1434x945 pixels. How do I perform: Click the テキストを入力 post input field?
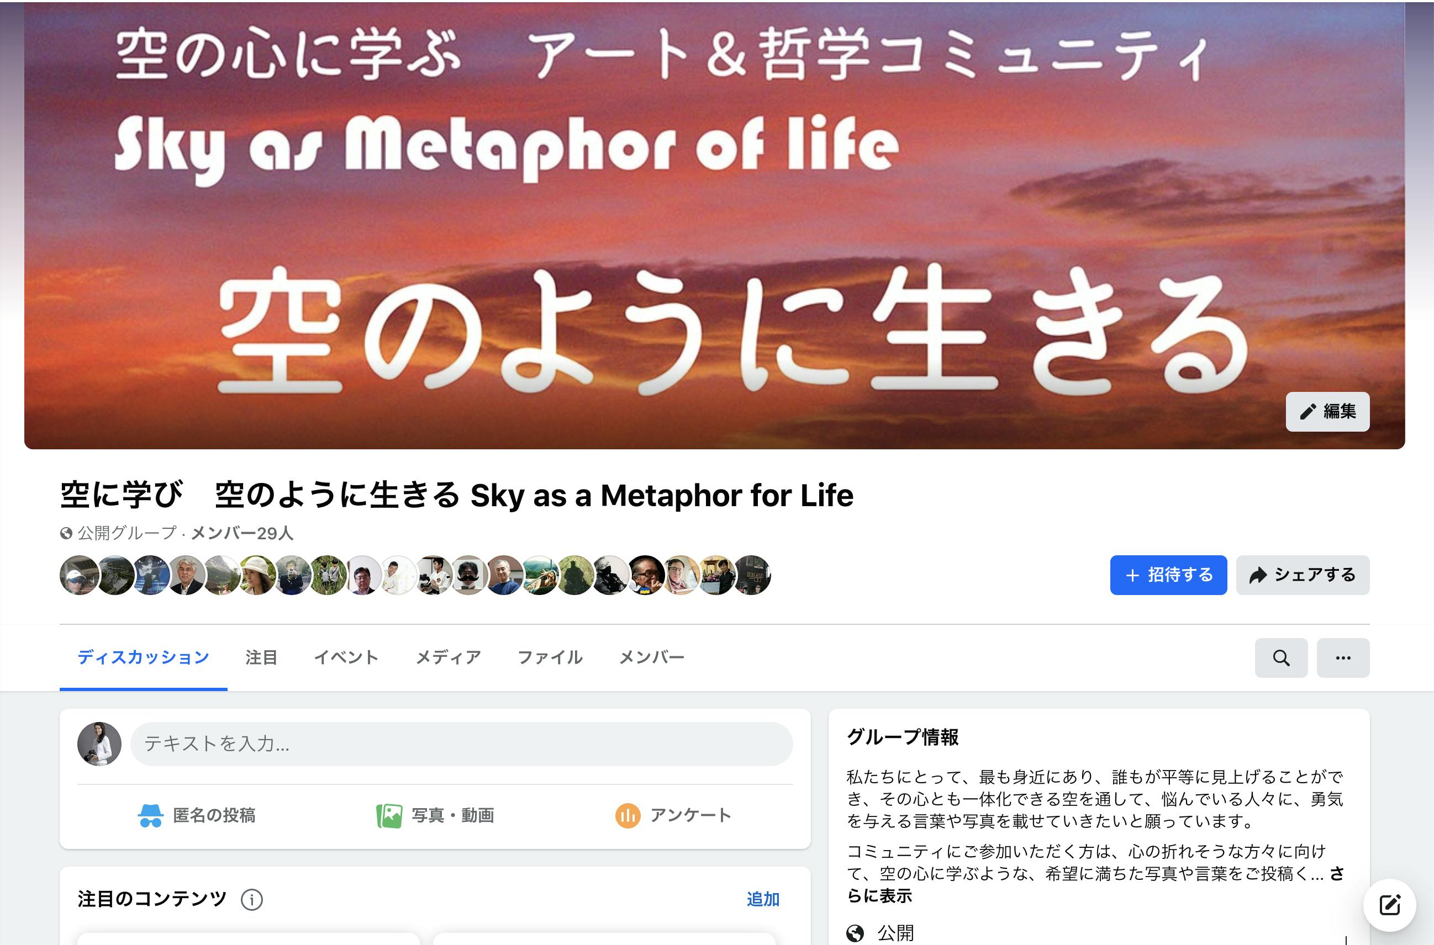(x=461, y=744)
